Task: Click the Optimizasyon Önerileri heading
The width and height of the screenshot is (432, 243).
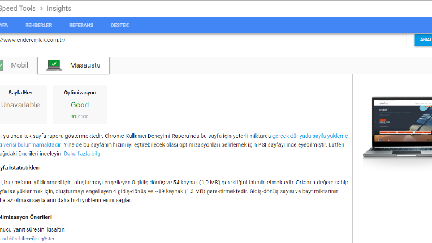Action: (x=26, y=217)
